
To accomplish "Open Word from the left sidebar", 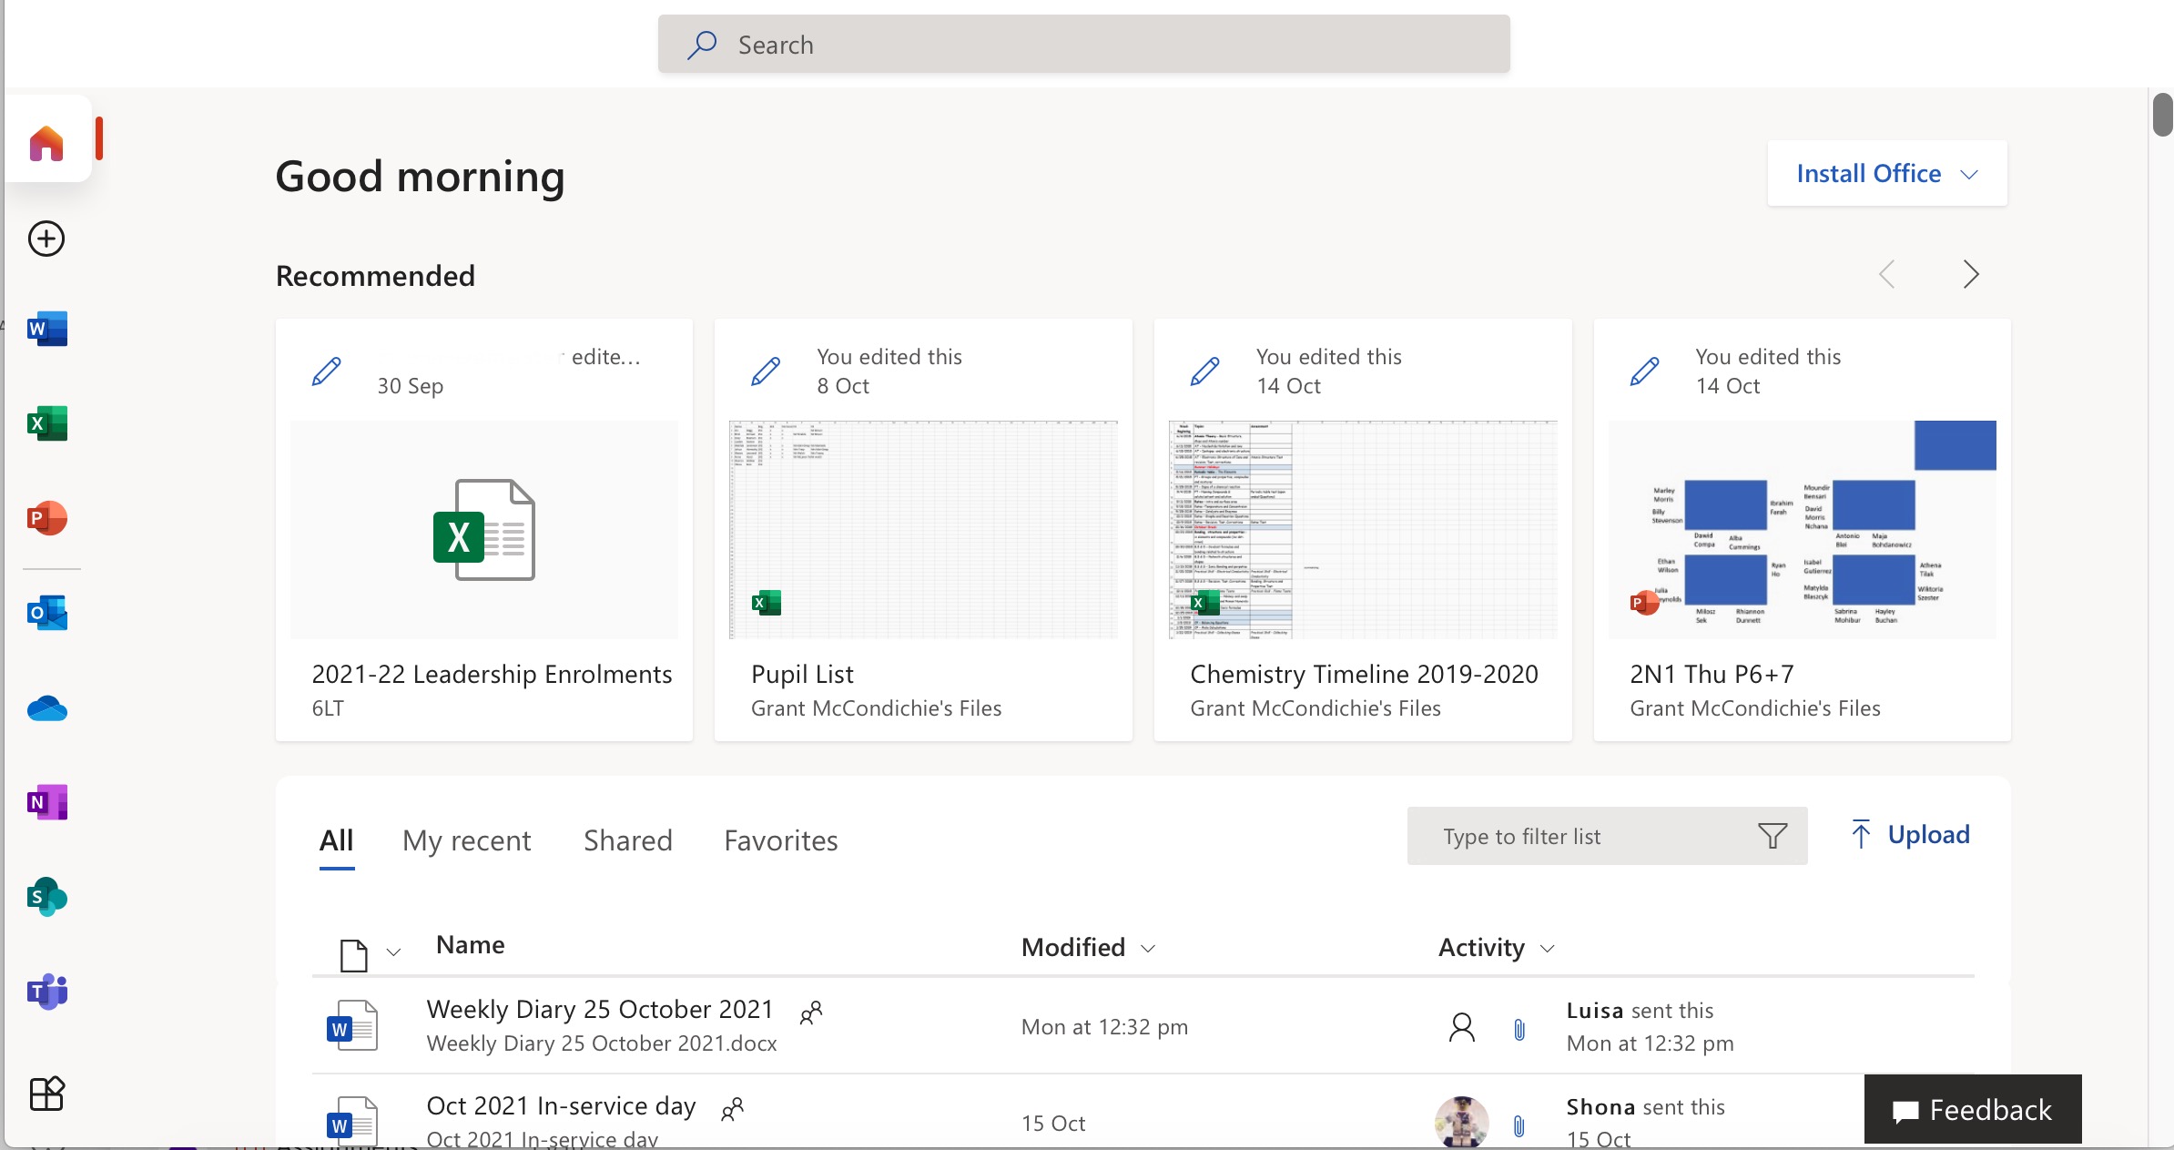I will point(47,329).
